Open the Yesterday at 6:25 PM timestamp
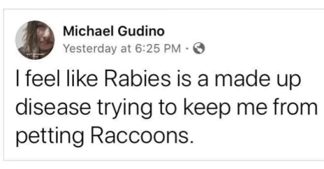 pos(121,48)
